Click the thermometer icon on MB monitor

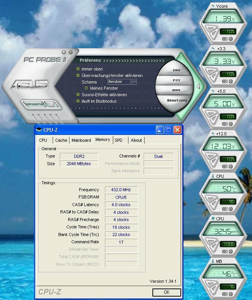coord(213,261)
